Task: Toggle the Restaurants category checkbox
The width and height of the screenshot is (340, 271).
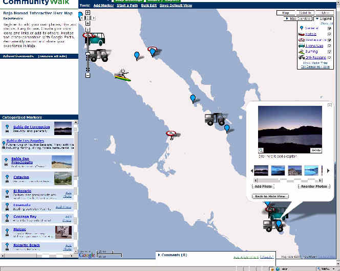Action: (330, 40)
